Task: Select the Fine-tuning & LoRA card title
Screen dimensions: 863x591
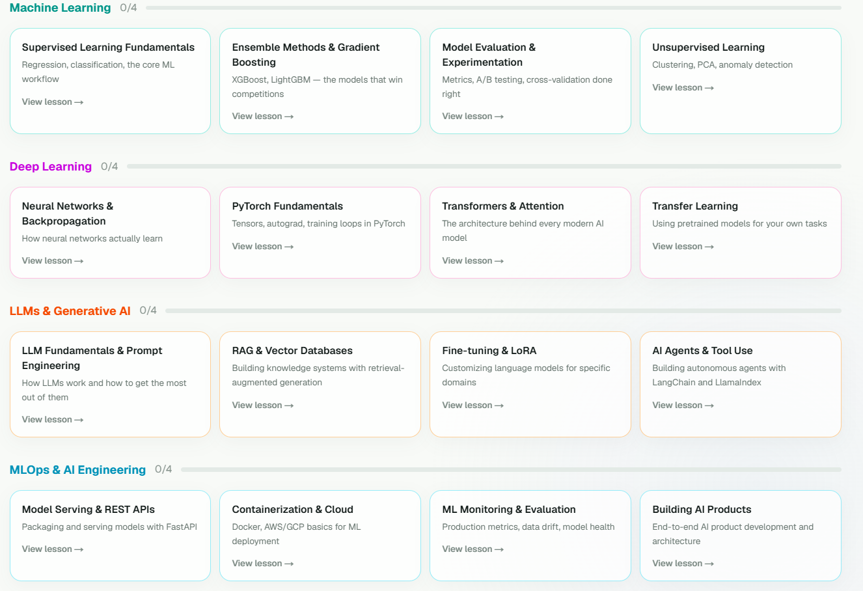Action: pos(489,351)
